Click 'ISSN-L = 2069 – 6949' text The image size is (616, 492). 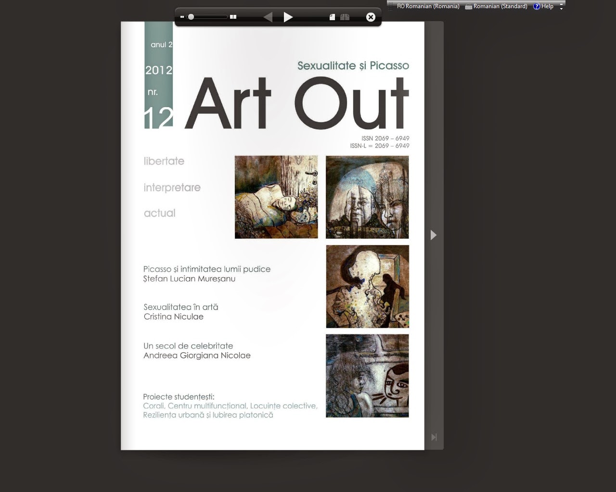tap(380, 146)
